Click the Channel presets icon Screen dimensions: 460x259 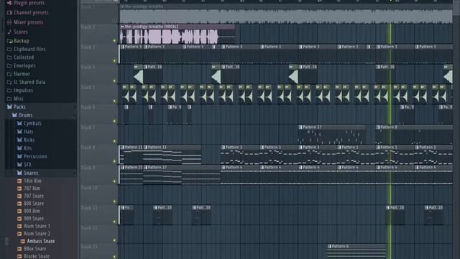(x=9, y=13)
